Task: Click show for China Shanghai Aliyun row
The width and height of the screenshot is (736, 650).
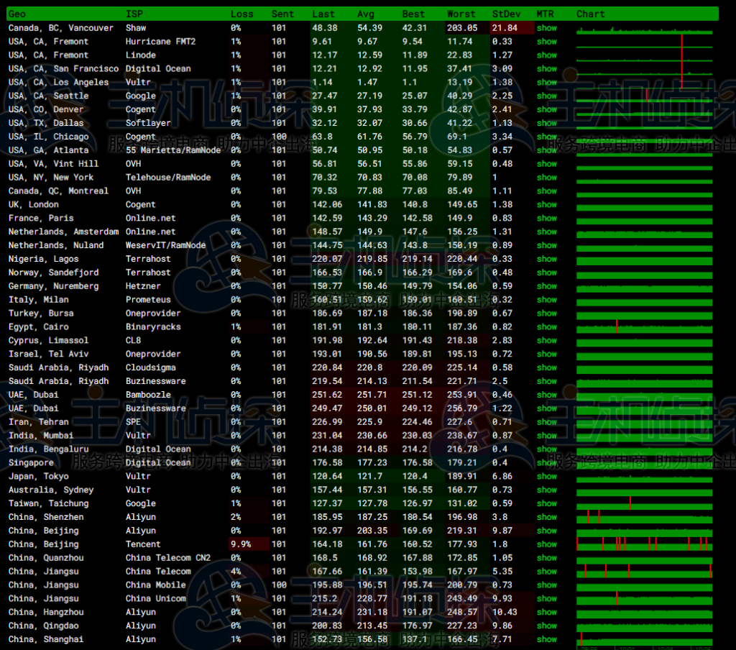Action: (x=546, y=639)
